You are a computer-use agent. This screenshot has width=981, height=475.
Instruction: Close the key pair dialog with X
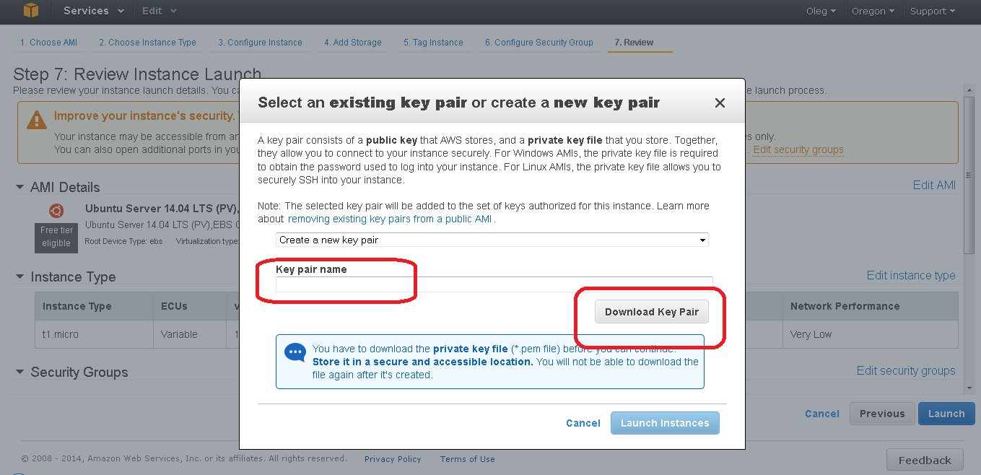pyautogui.click(x=720, y=103)
